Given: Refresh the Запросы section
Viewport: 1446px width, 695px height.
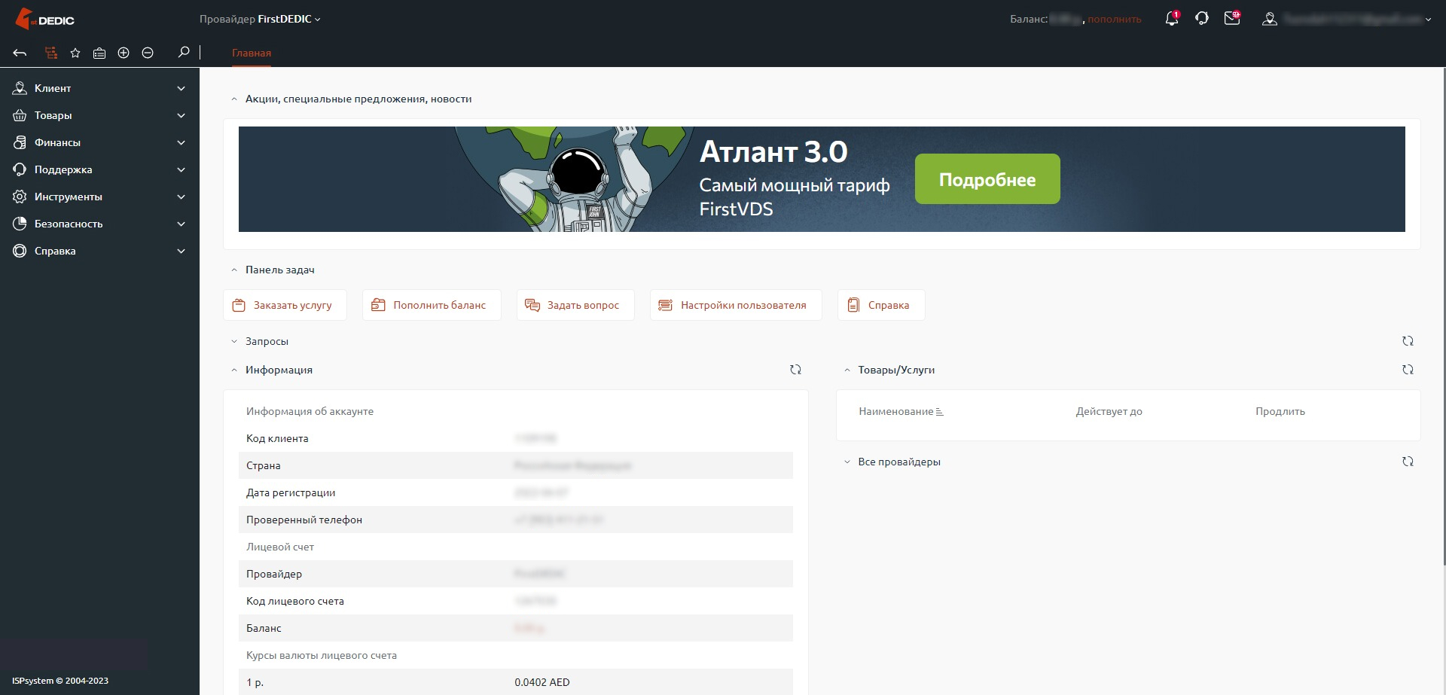Looking at the screenshot, I should pyautogui.click(x=1408, y=341).
